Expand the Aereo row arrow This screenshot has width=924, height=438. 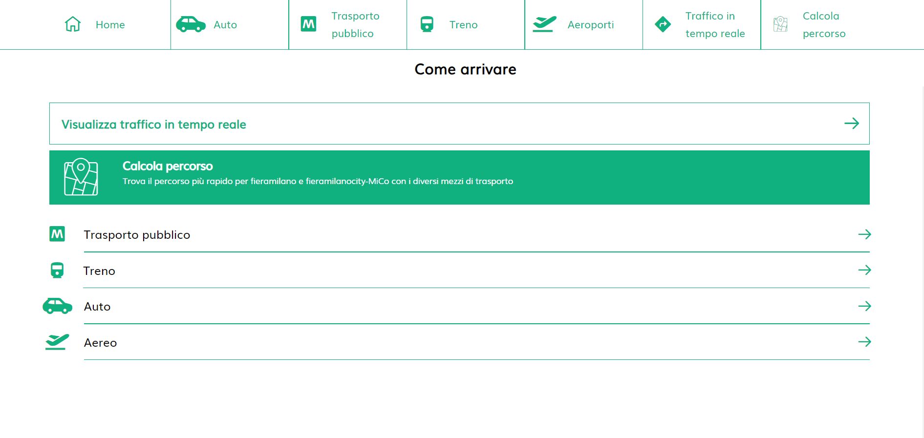[864, 342]
